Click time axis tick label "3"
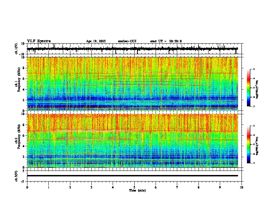Viewport: 272px width, 210px height. pyautogui.click(x=91, y=187)
